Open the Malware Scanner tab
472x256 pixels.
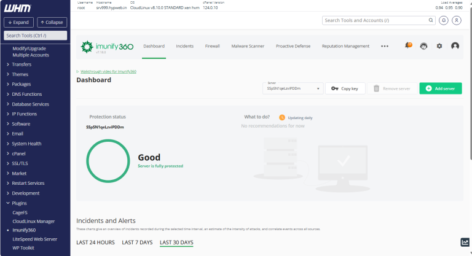pos(248,46)
